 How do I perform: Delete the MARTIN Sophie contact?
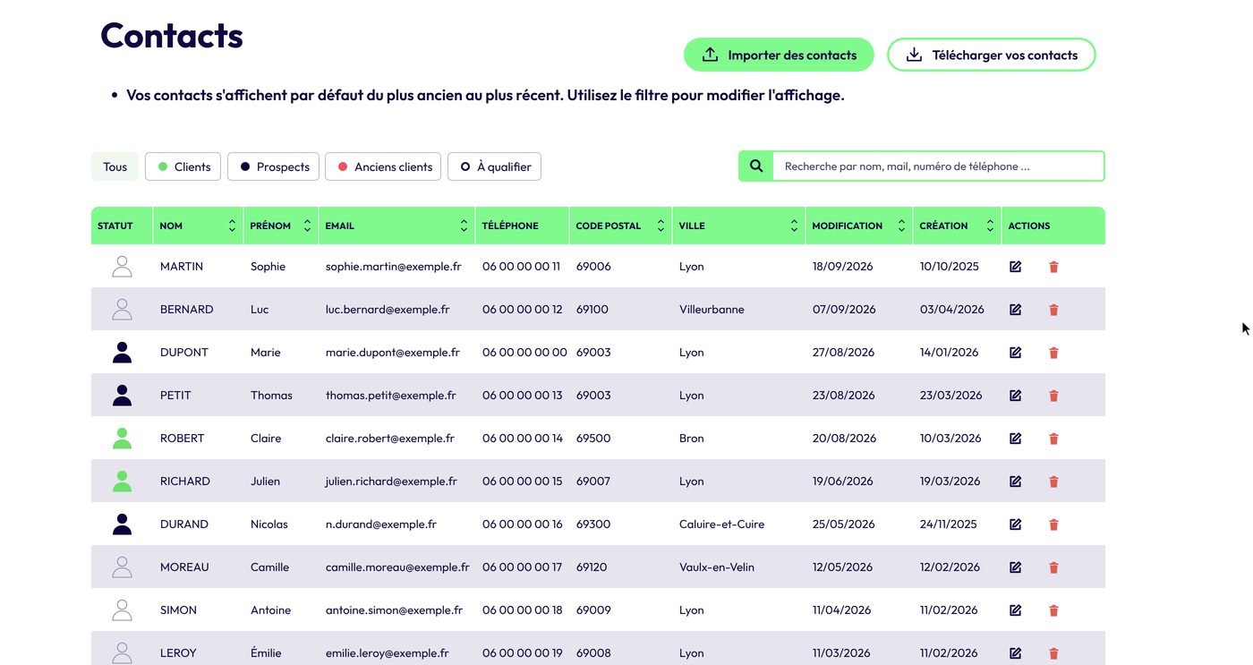(1053, 267)
